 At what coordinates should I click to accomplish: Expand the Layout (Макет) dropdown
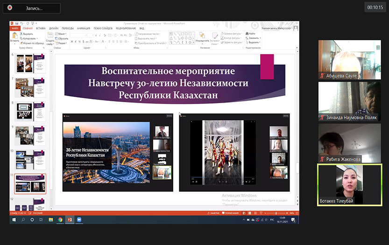(x=61, y=34)
